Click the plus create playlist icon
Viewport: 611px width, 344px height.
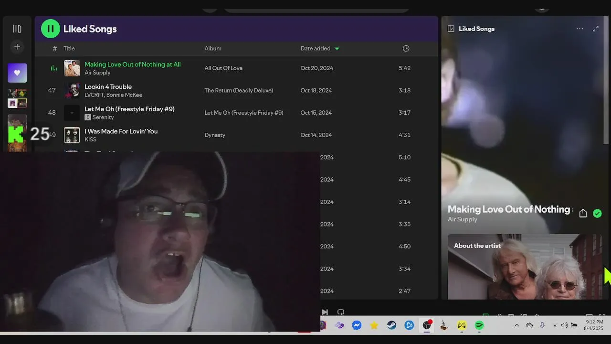tap(17, 47)
